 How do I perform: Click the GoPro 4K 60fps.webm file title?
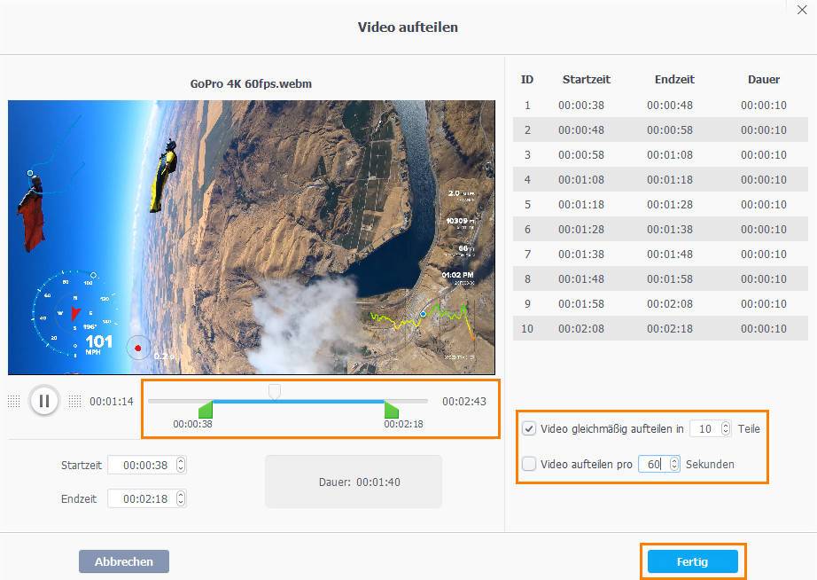point(251,83)
